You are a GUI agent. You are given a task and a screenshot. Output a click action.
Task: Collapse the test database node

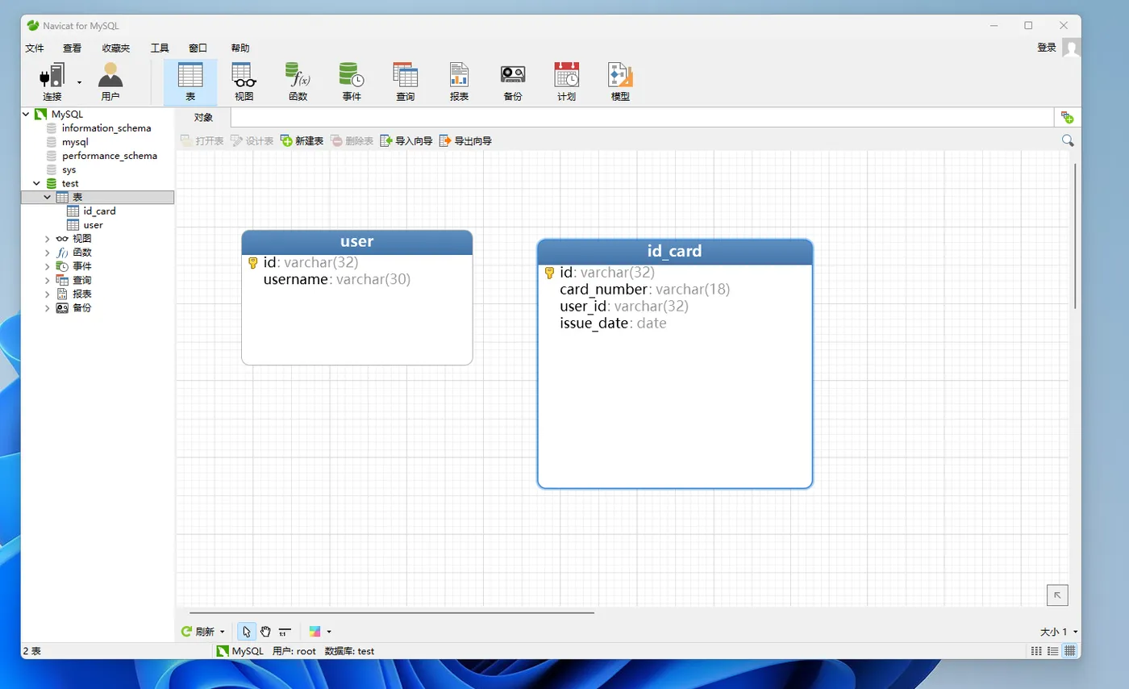tap(37, 183)
